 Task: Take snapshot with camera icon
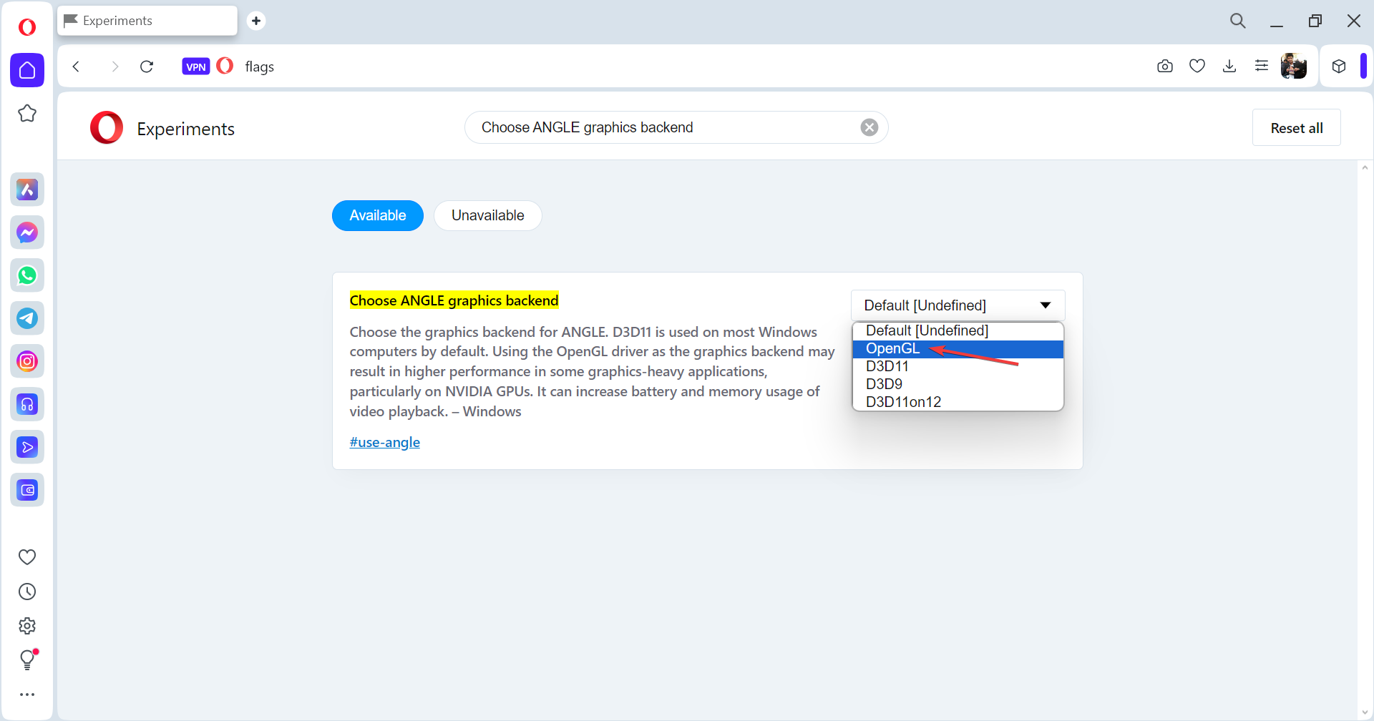click(1165, 67)
